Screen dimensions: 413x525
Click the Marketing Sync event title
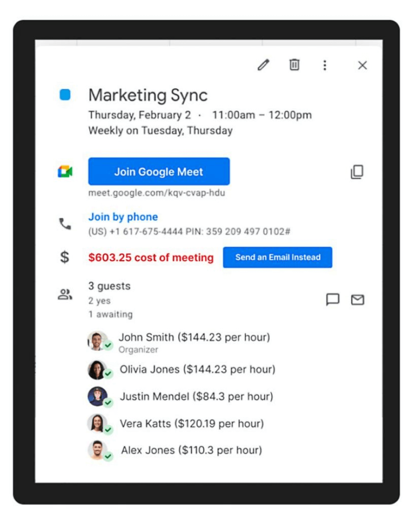coord(148,95)
